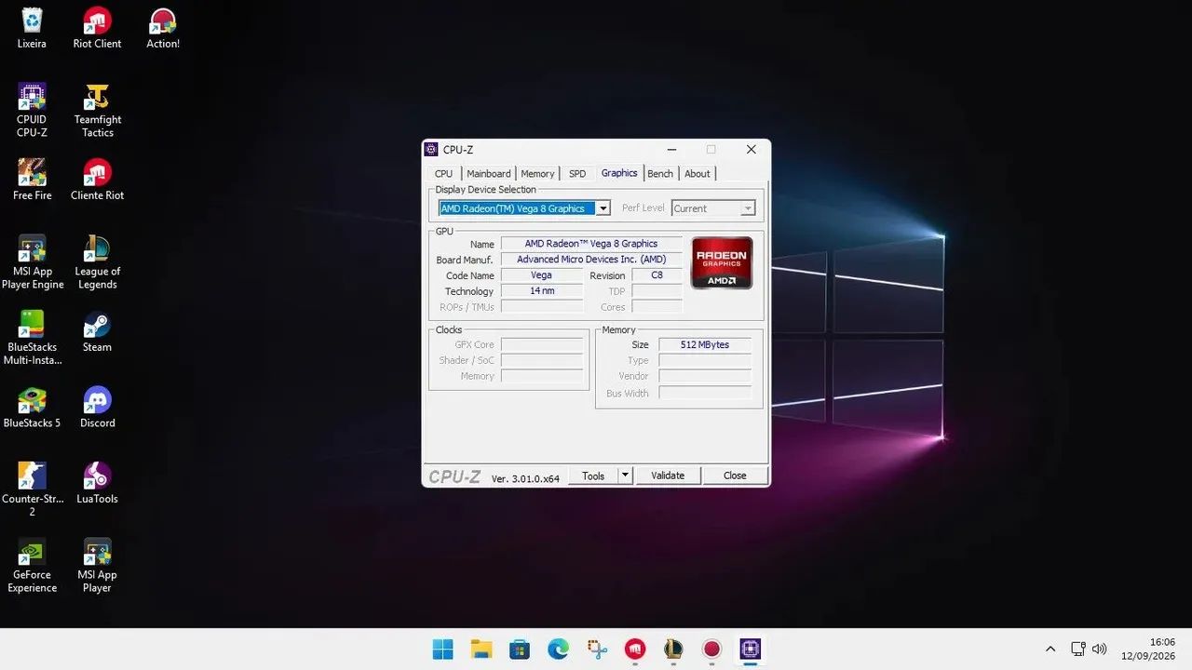Open the Lixeira recycle bin icon

click(32, 28)
